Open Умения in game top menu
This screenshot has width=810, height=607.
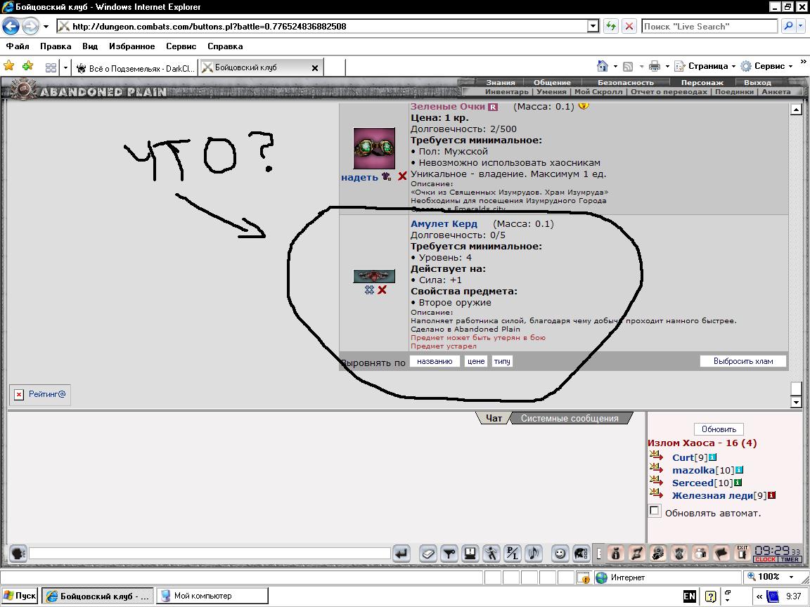point(551,91)
